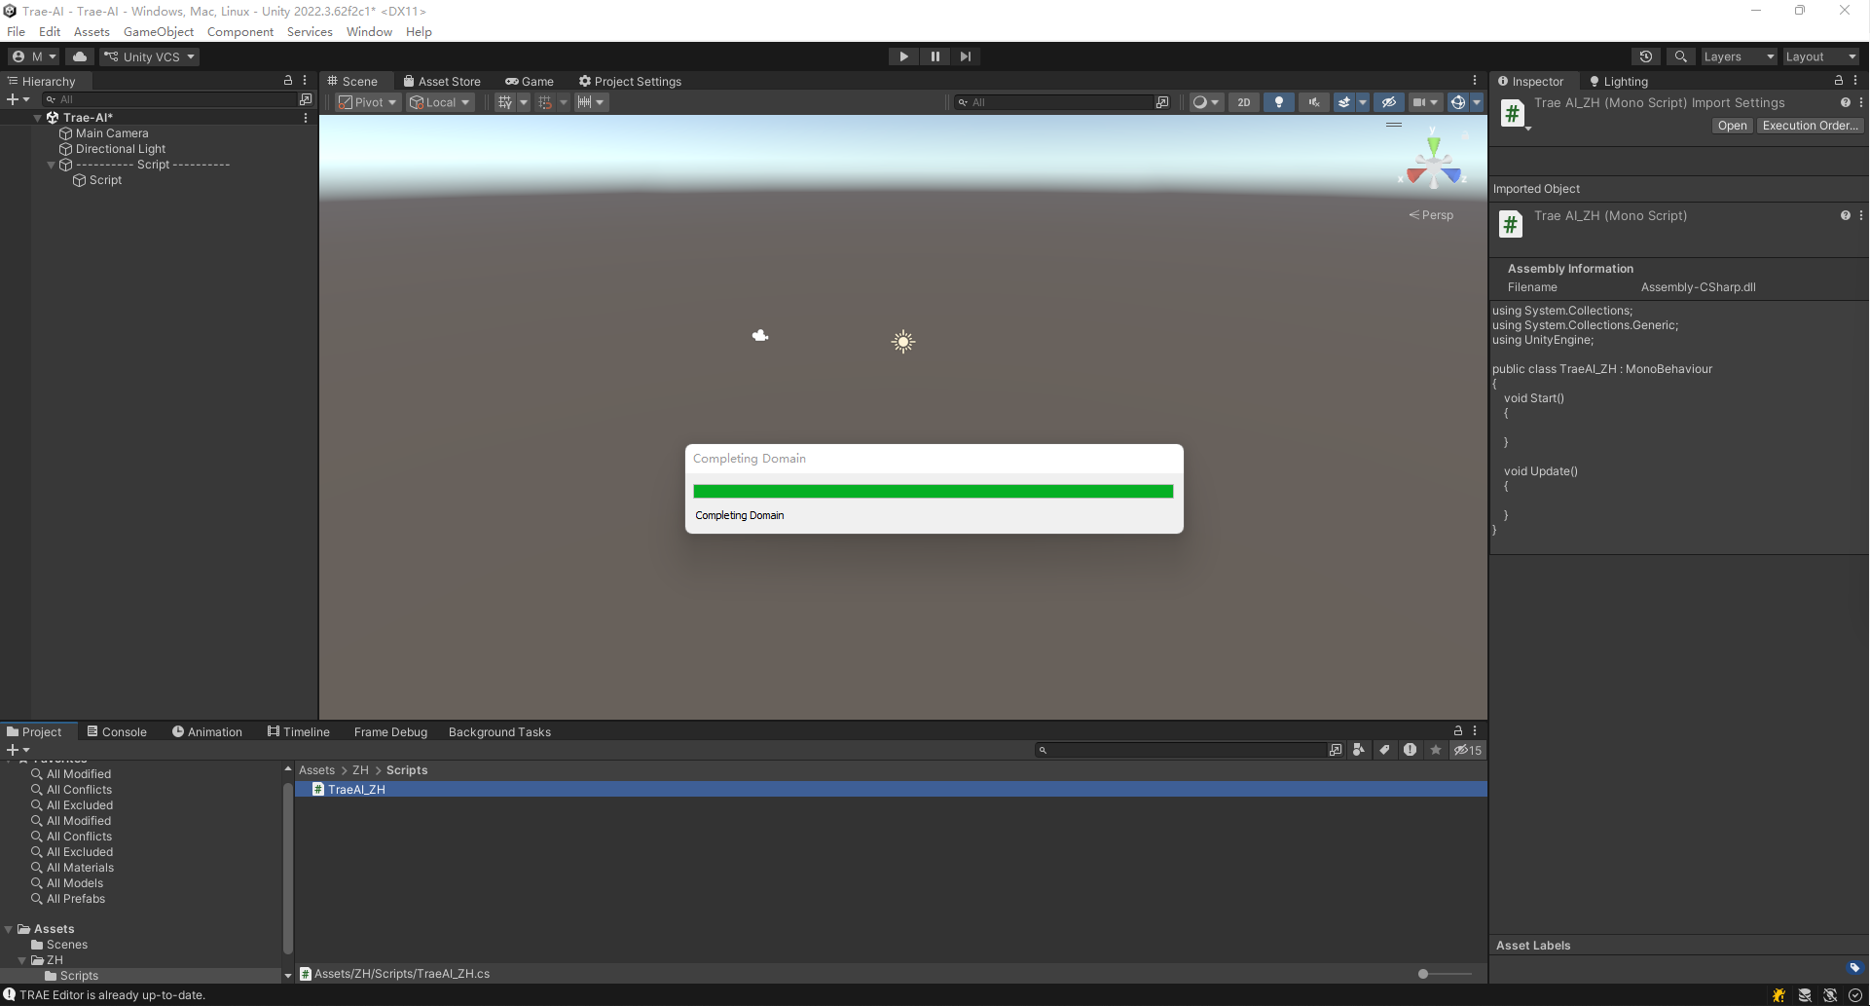Toggle hidden objects scene visibility

tap(1389, 102)
